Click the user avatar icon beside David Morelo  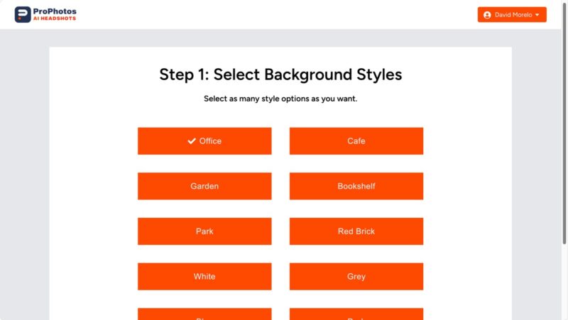(x=487, y=15)
